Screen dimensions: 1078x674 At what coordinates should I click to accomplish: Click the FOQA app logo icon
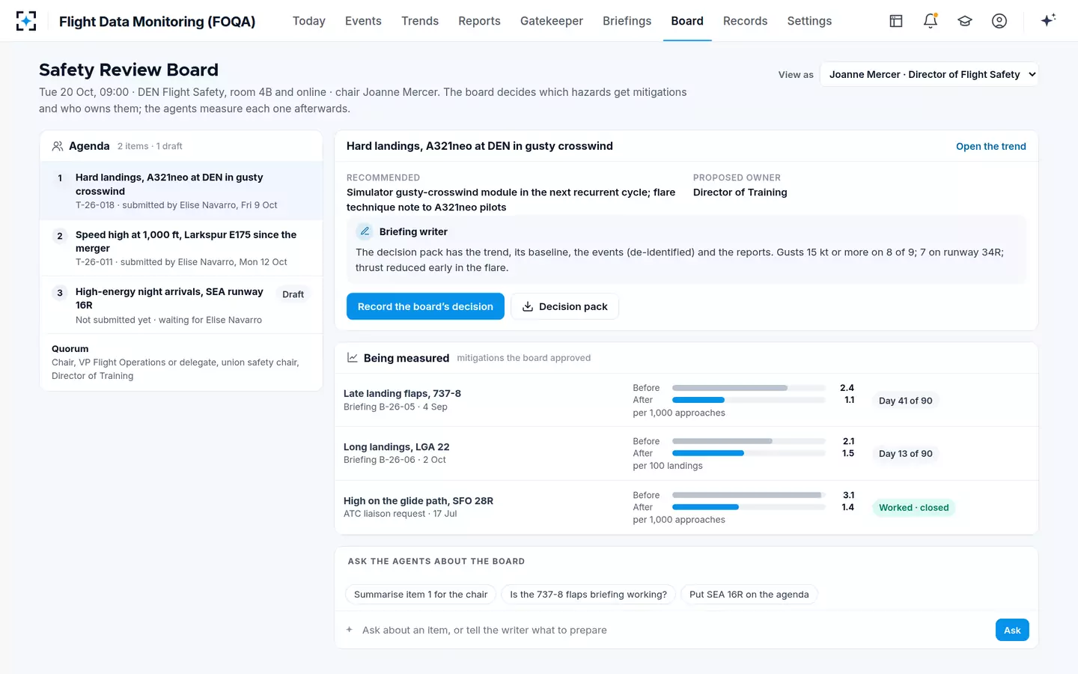click(26, 21)
